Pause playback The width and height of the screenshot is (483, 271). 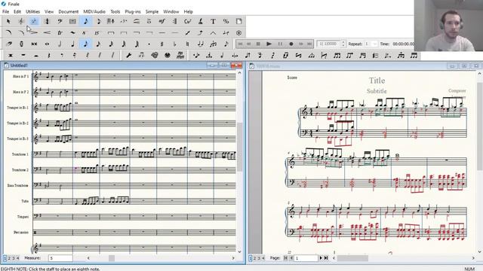coord(280,44)
